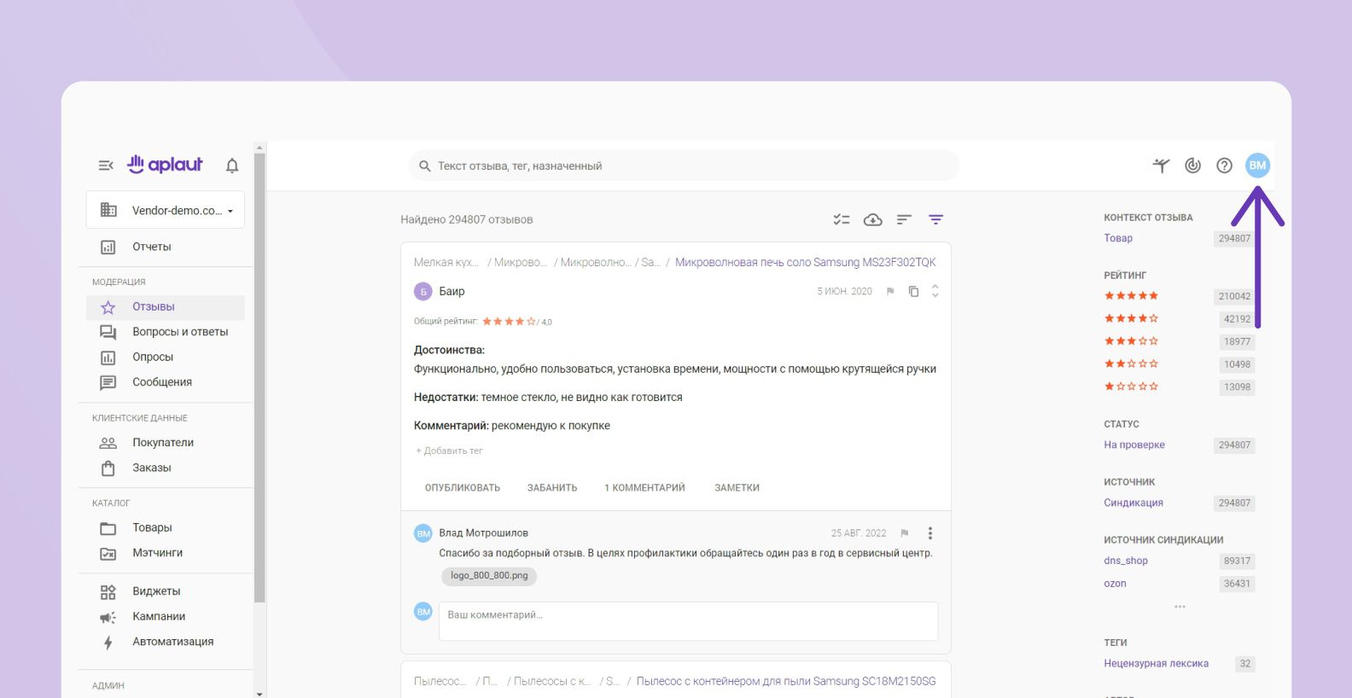The height and width of the screenshot is (698, 1352).
Task: Click the ЗАБАНИТЬ button
Action: tap(552, 488)
